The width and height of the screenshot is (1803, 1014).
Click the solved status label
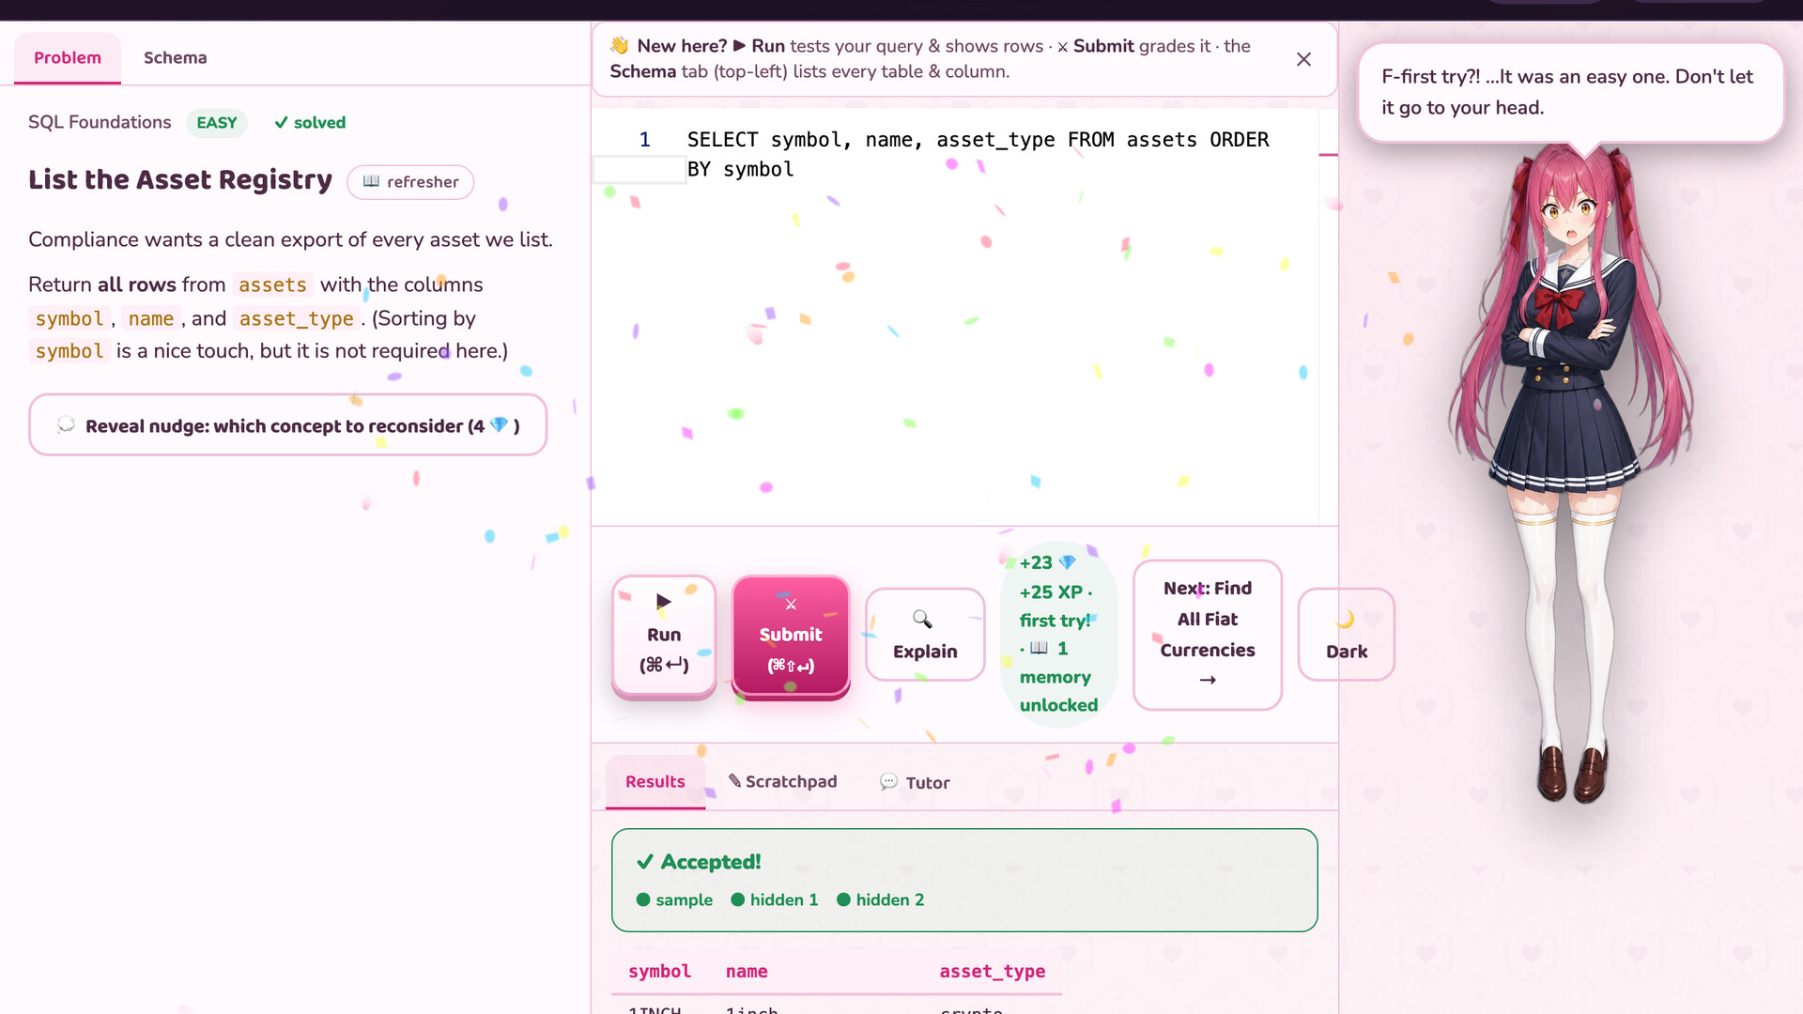coord(310,123)
